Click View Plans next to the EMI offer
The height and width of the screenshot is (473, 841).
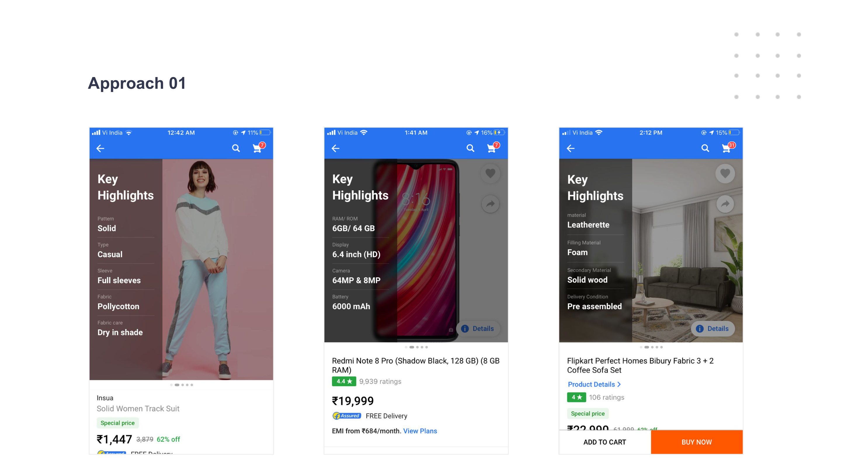pos(420,431)
